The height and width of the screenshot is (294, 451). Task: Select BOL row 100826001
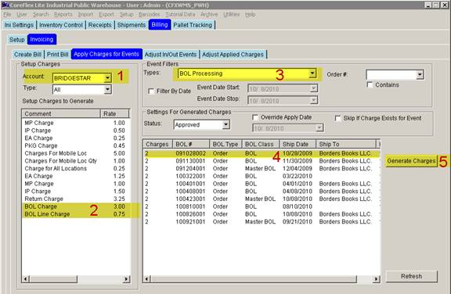coord(262,214)
